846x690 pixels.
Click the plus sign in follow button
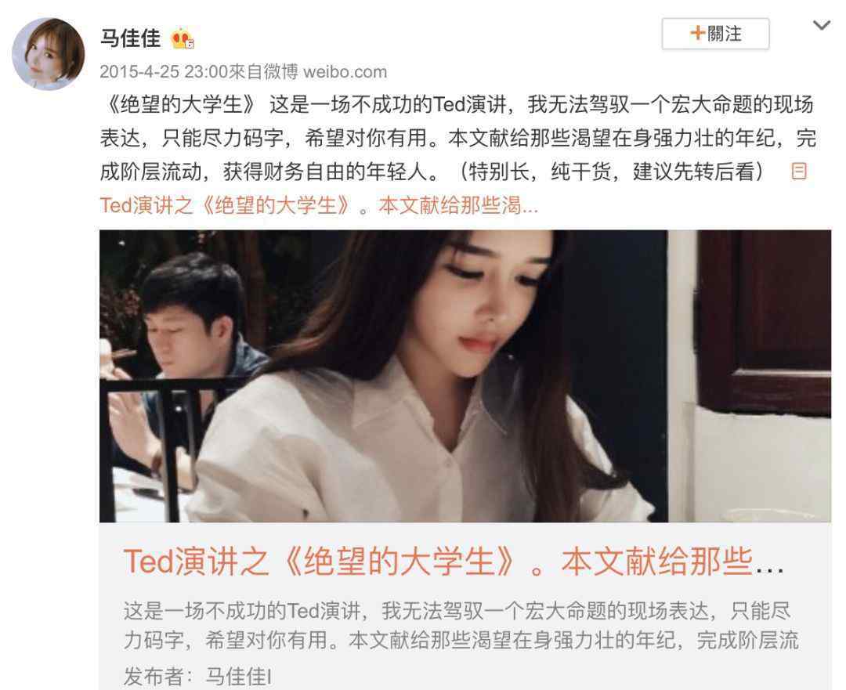pos(698,34)
